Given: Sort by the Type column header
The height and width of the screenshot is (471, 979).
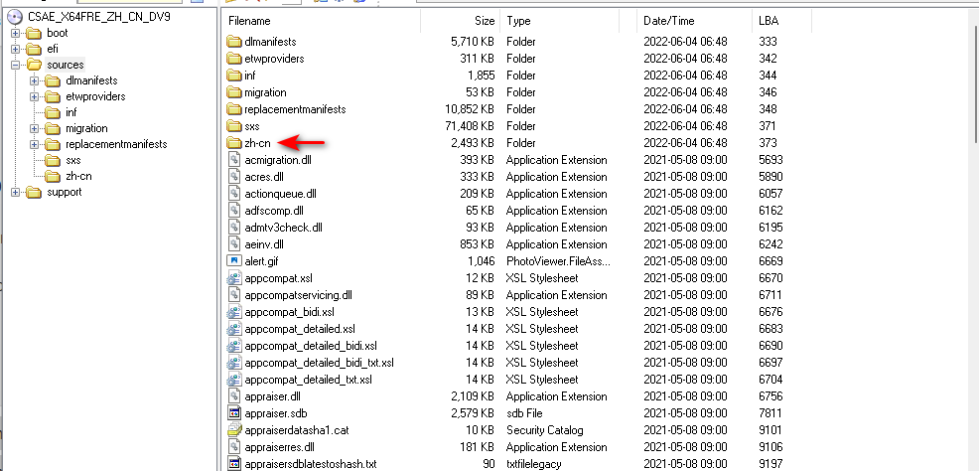Looking at the screenshot, I should click(x=560, y=21).
